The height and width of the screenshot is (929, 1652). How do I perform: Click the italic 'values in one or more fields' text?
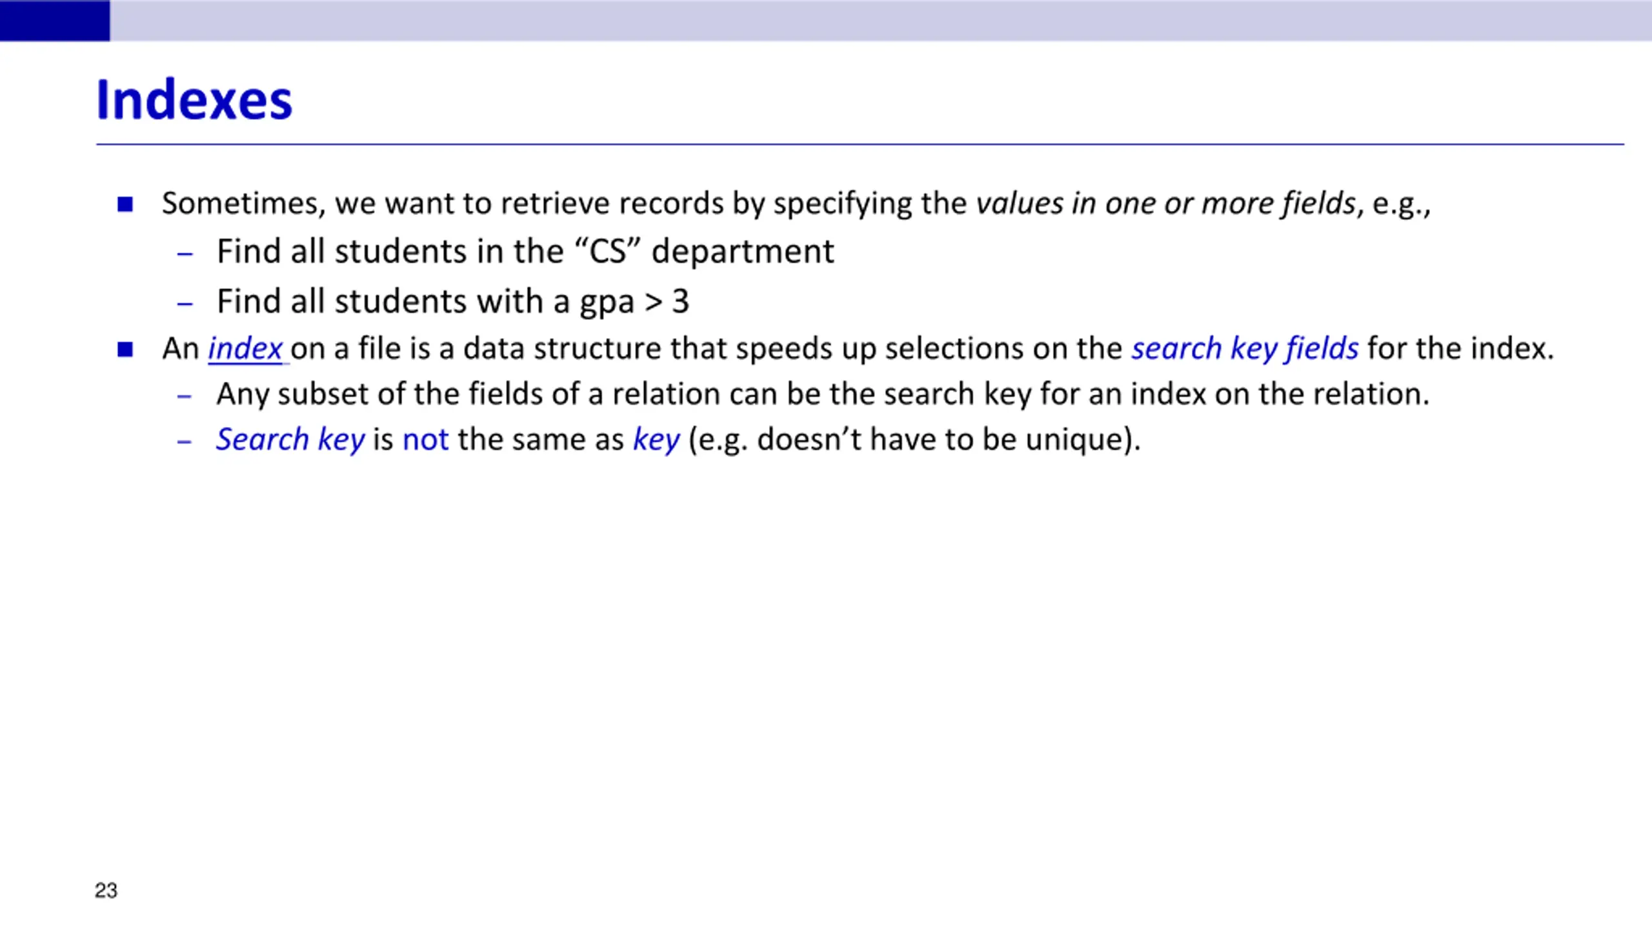(x=1165, y=204)
